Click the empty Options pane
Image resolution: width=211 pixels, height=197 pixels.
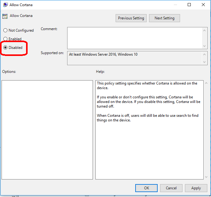[x=47, y=130]
